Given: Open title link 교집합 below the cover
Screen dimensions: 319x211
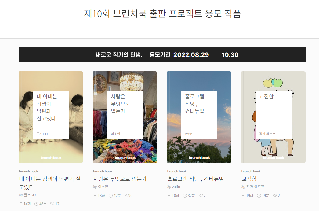Looking at the screenshot, I should point(249,179).
